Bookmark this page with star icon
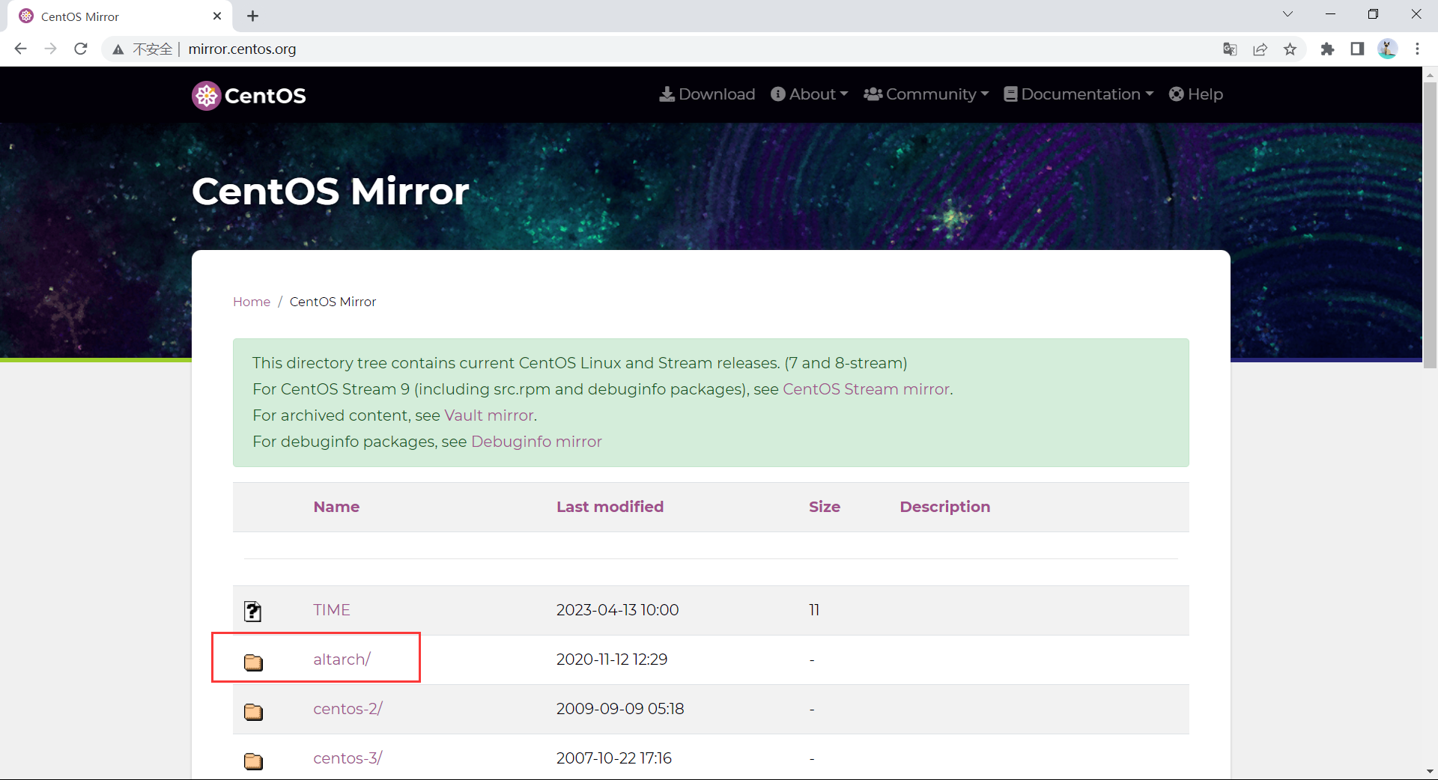 point(1290,49)
